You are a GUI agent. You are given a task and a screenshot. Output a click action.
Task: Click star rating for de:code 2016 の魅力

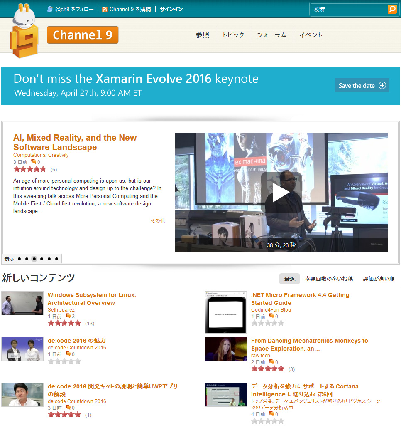pos(64,361)
